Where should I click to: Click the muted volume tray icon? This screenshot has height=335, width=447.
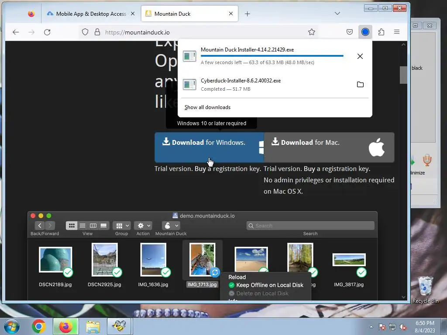coord(403,327)
